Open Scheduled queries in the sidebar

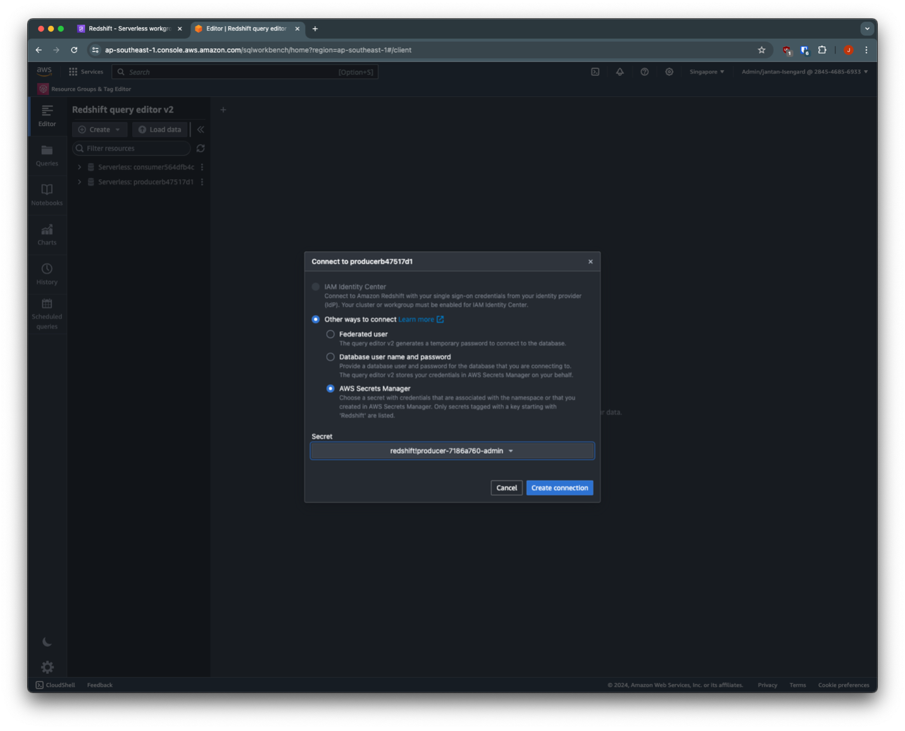click(47, 314)
